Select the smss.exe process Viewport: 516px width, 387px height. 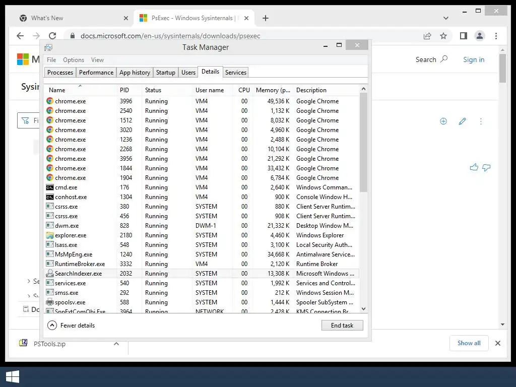click(202, 293)
